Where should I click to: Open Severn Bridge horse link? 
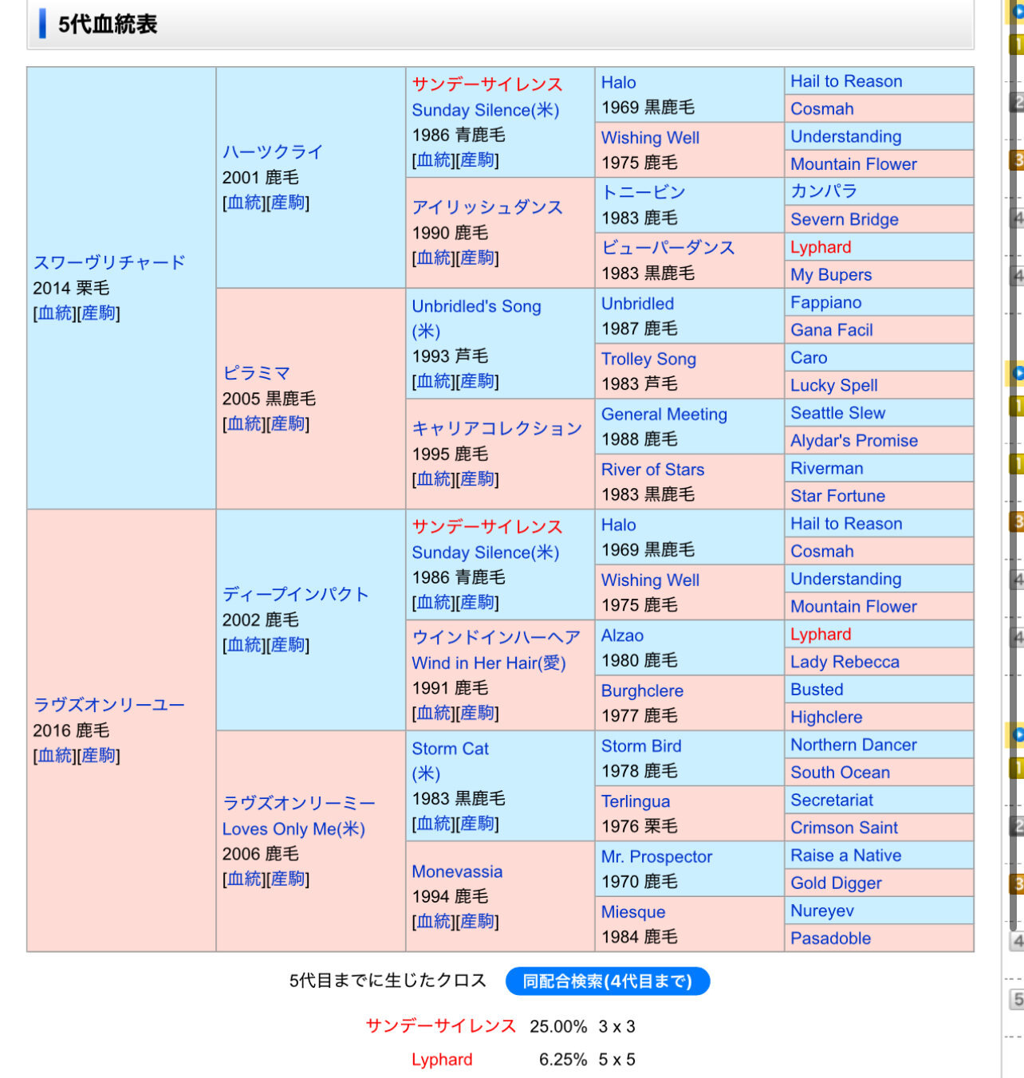pyautogui.click(x=845, y=219)
